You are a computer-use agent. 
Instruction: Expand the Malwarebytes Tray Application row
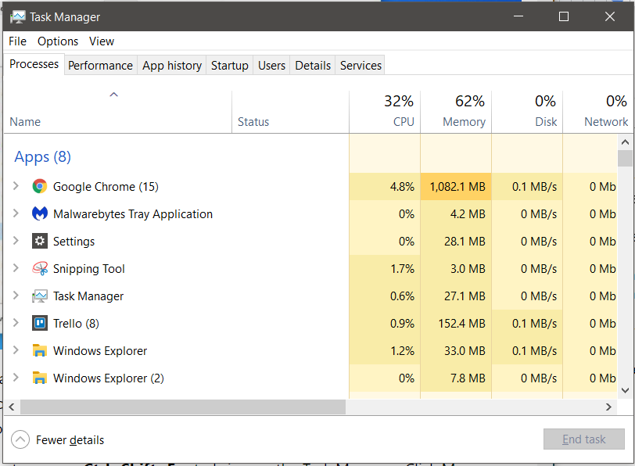[16, 213]
